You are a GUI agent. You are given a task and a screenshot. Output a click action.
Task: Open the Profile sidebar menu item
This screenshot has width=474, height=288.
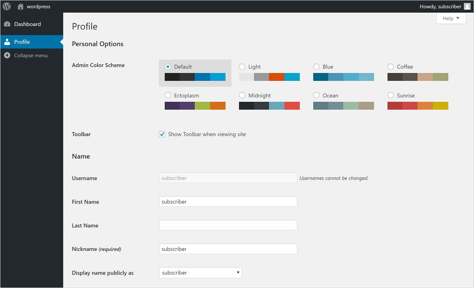22,42
